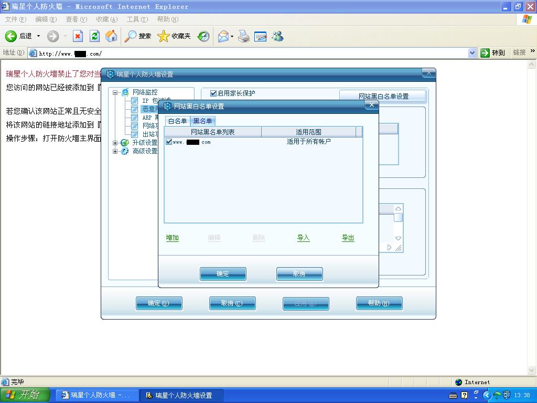This screenshot has width=537, height=403.
Task: Select the 高级设置 tree item
Action: pos(145,151)
